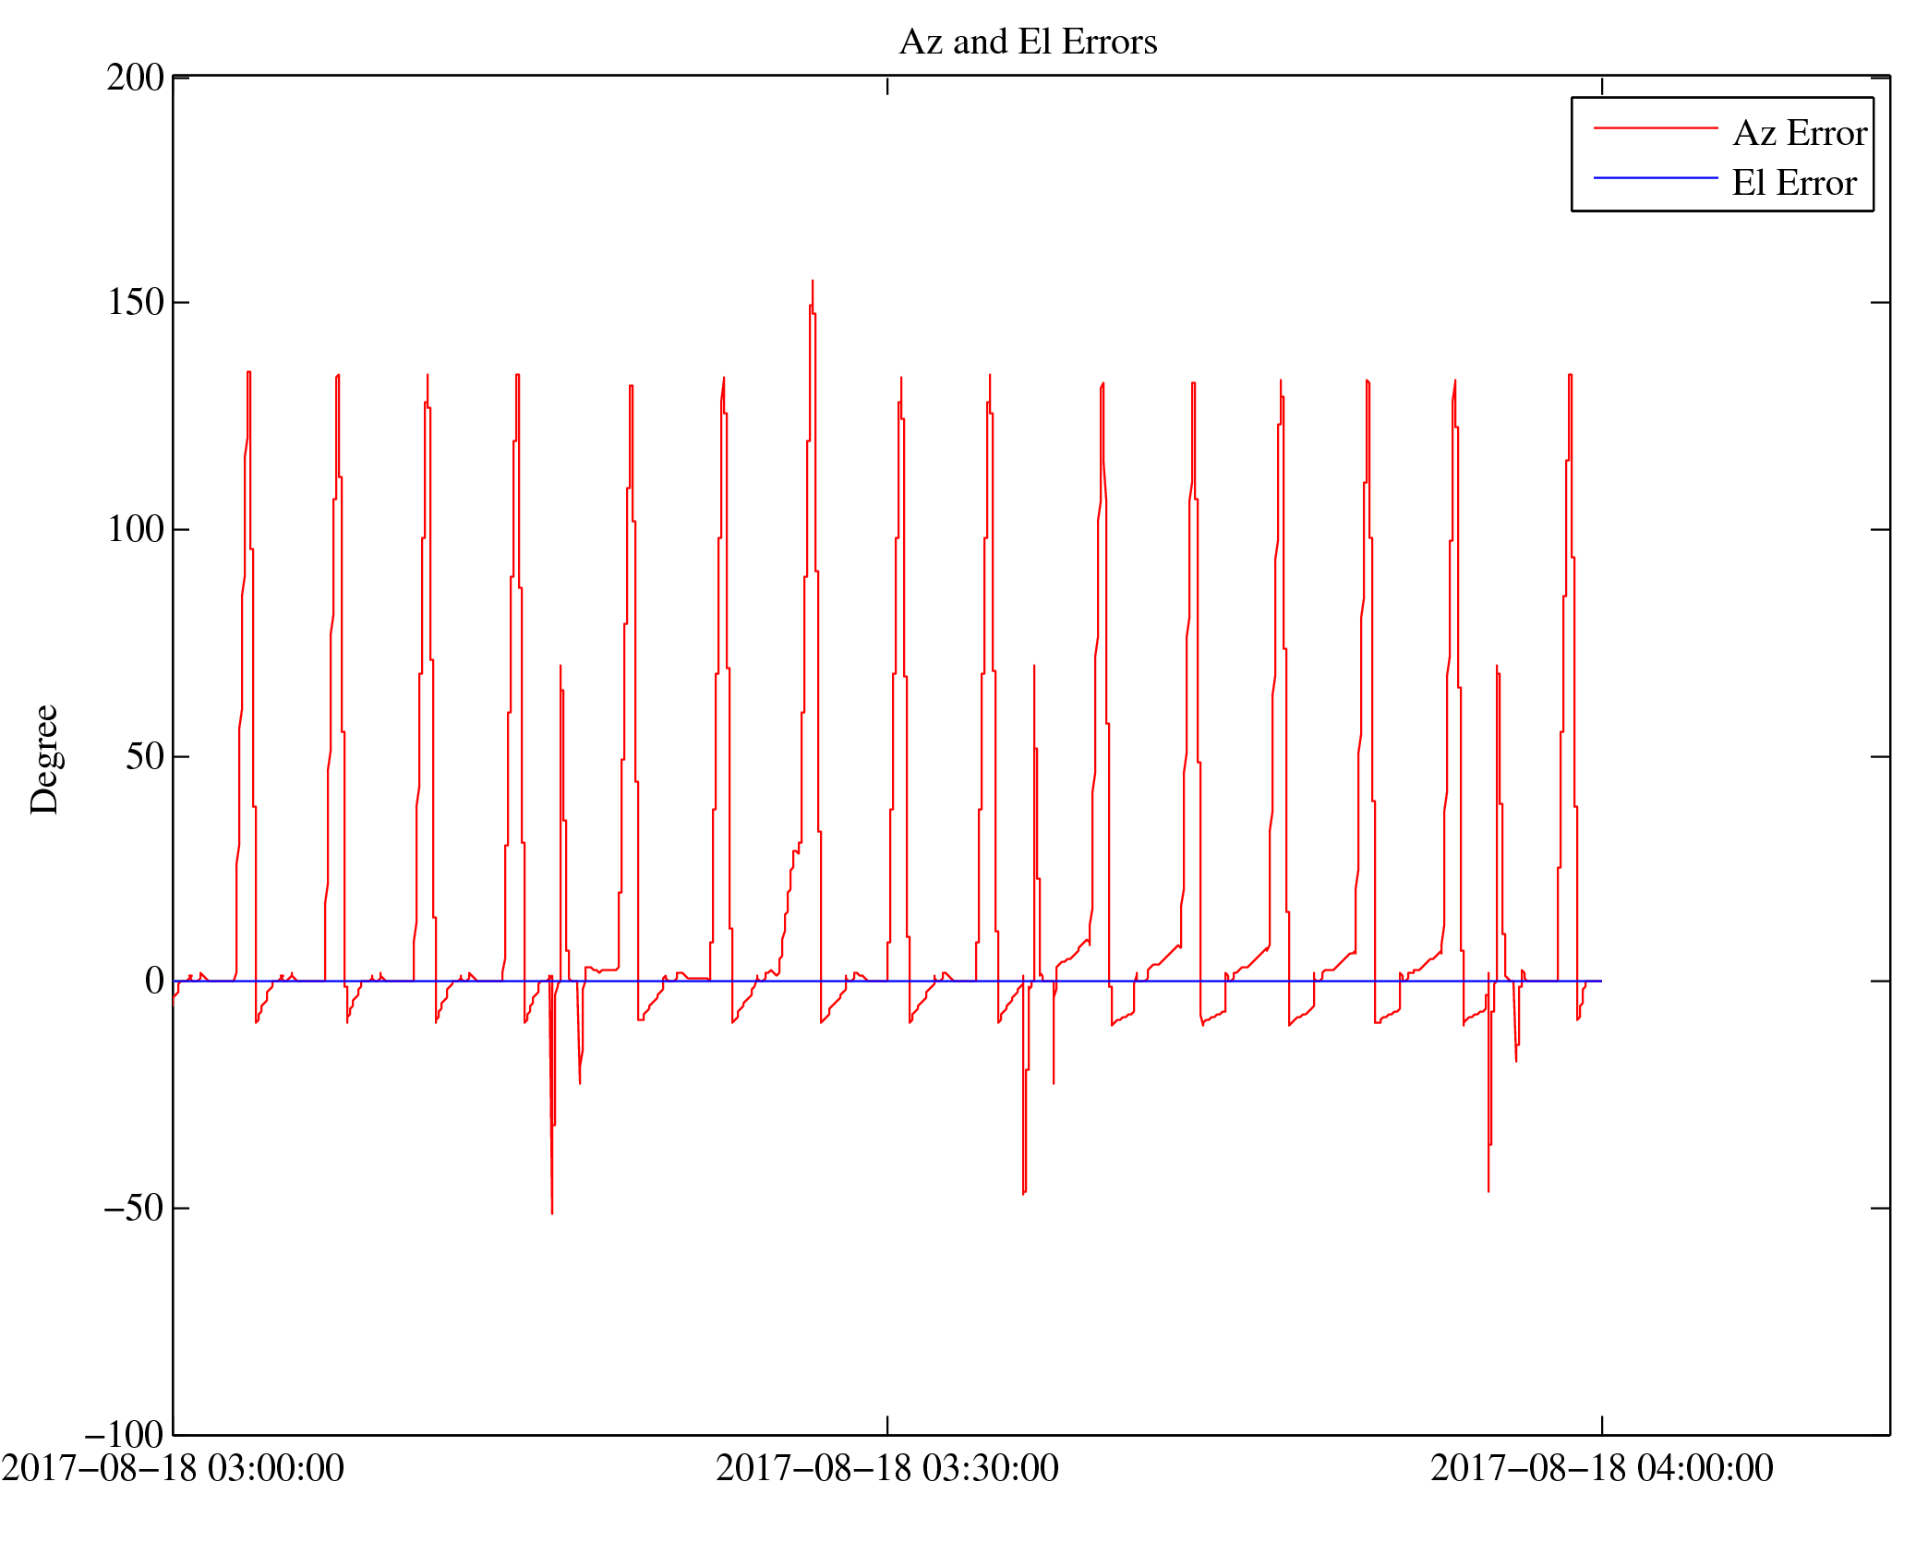Click the y-axis value 100

[135, 529]
